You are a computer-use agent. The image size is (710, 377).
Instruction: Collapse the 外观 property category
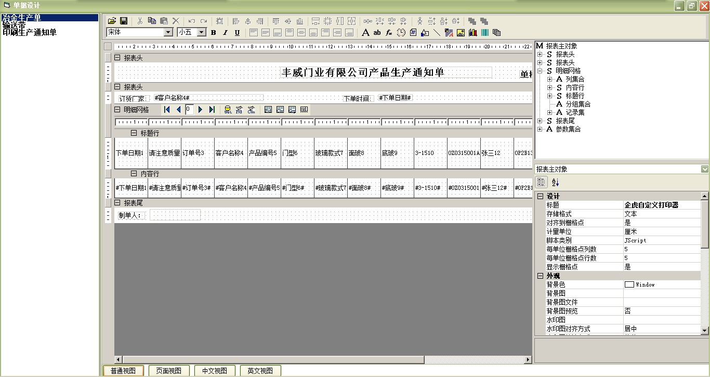[x=540, y=276]
